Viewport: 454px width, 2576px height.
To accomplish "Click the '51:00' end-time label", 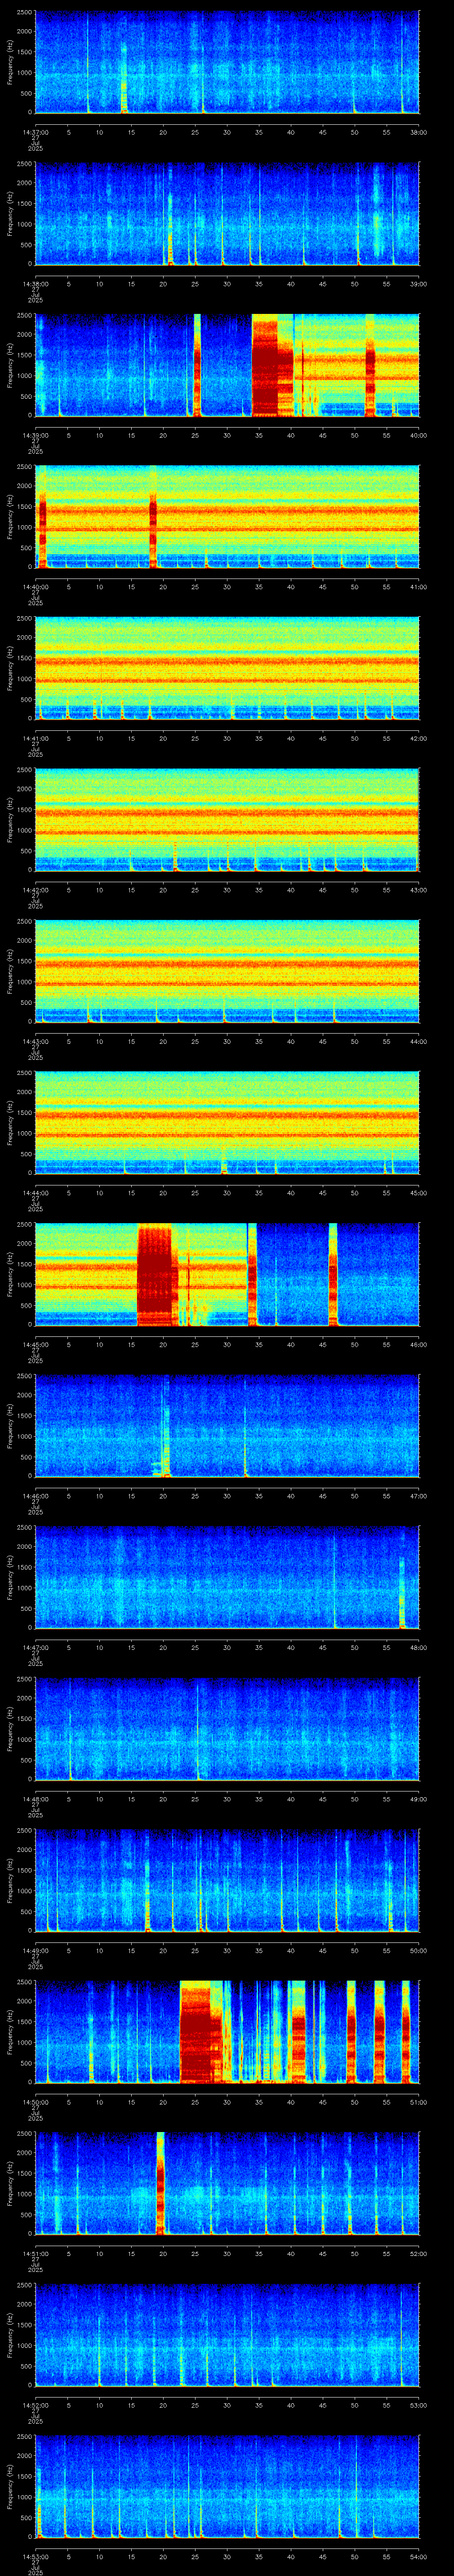I will [x=418, y=2102].
